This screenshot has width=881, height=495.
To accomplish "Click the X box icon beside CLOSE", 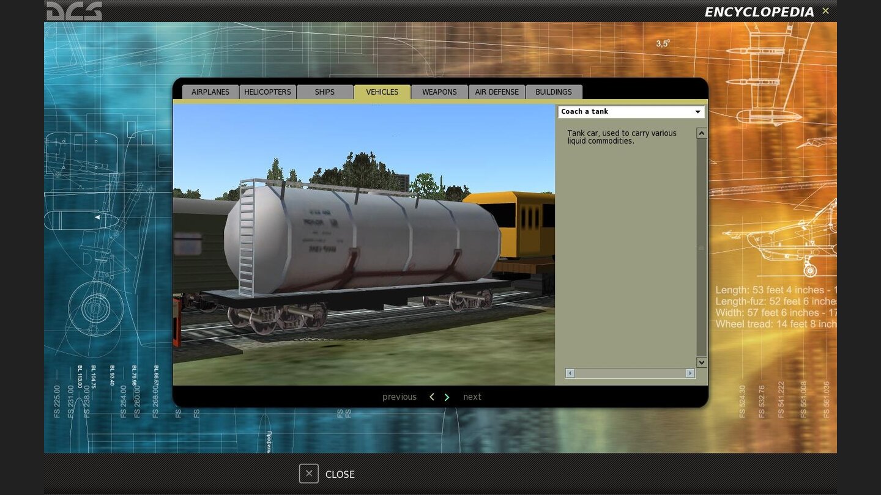I will [309, 474].
